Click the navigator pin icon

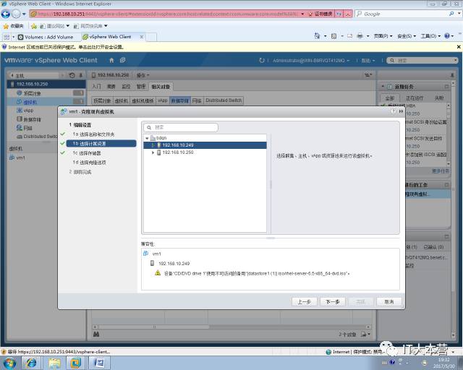[80, 75]
